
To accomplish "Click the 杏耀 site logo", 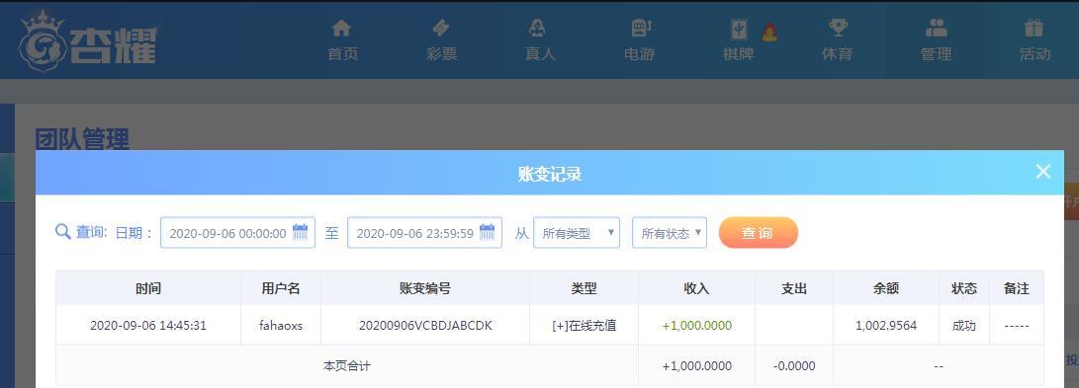I will pos(87,41).
